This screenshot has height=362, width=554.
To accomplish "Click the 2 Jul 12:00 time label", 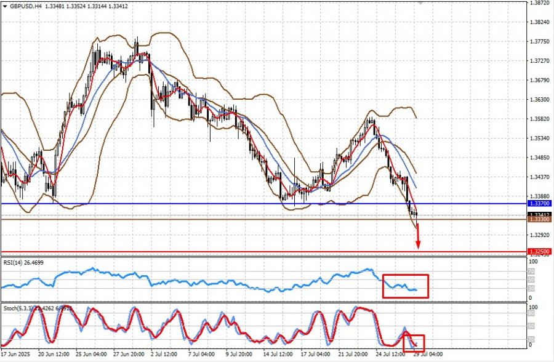I will pos(164,354).
